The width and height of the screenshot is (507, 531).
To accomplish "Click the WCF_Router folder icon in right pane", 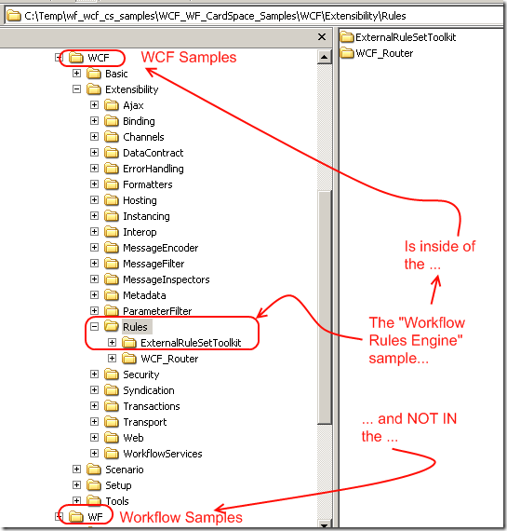I will click(x=347, y=53).
